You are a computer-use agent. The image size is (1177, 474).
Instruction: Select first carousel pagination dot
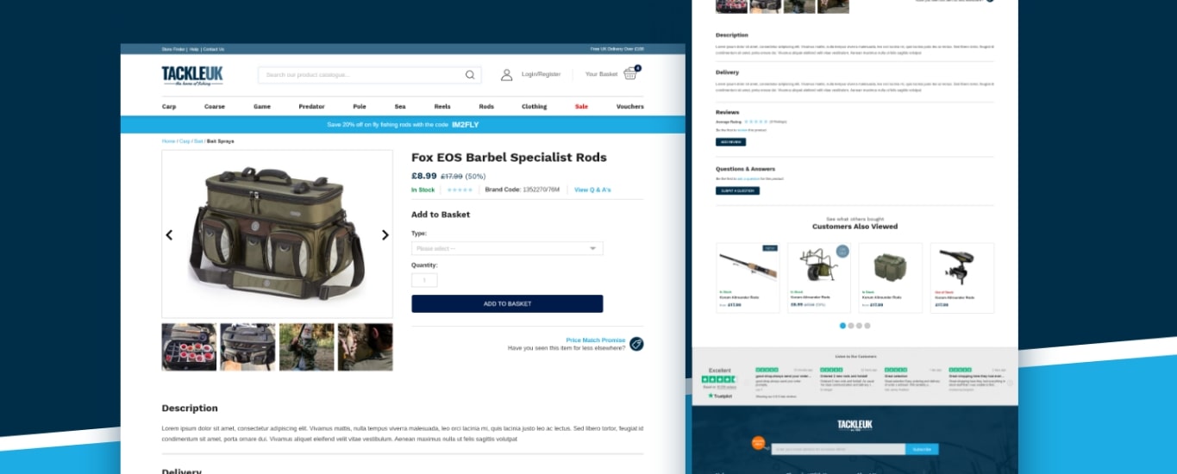tap(843, 326)
